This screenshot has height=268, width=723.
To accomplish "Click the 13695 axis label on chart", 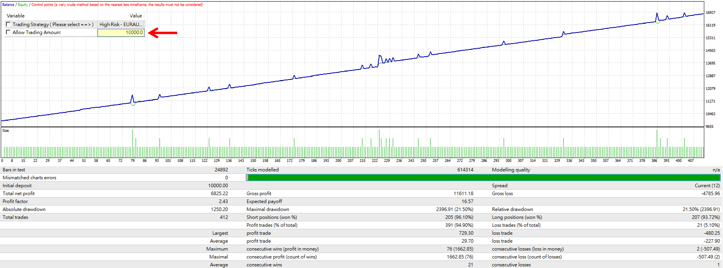I will click(710, 63).
